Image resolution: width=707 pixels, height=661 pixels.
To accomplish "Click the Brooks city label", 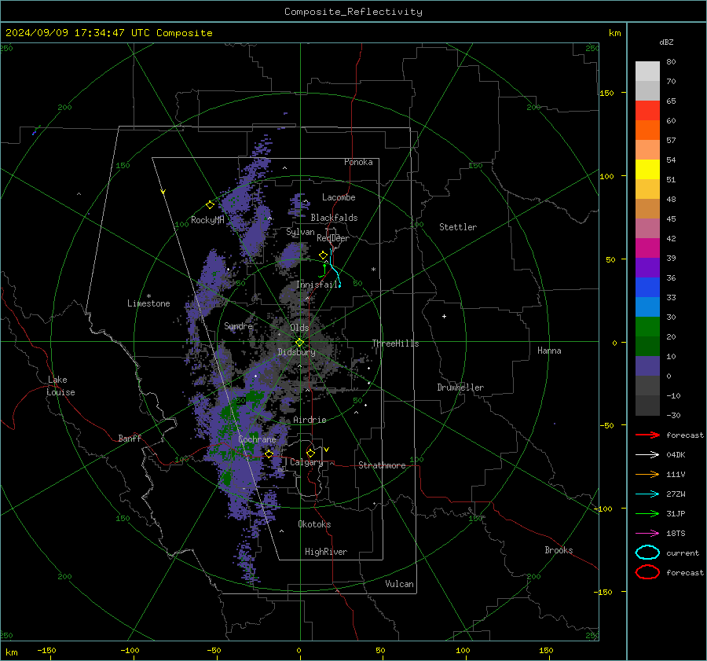I will point(559,550).
